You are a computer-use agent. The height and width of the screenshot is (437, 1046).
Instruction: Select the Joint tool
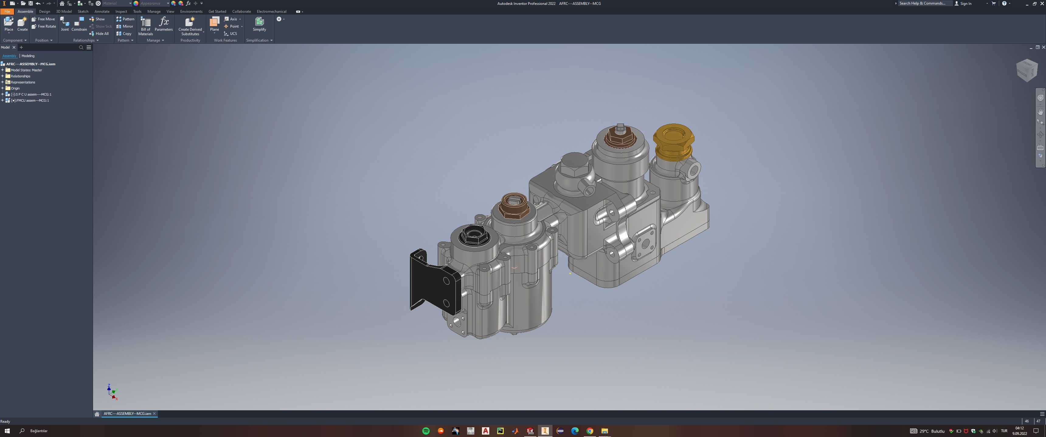[64, 24]
